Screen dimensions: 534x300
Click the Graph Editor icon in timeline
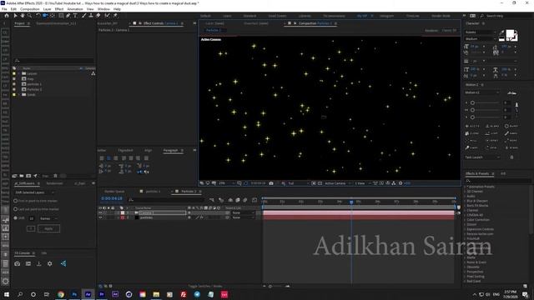pos(254,200)
